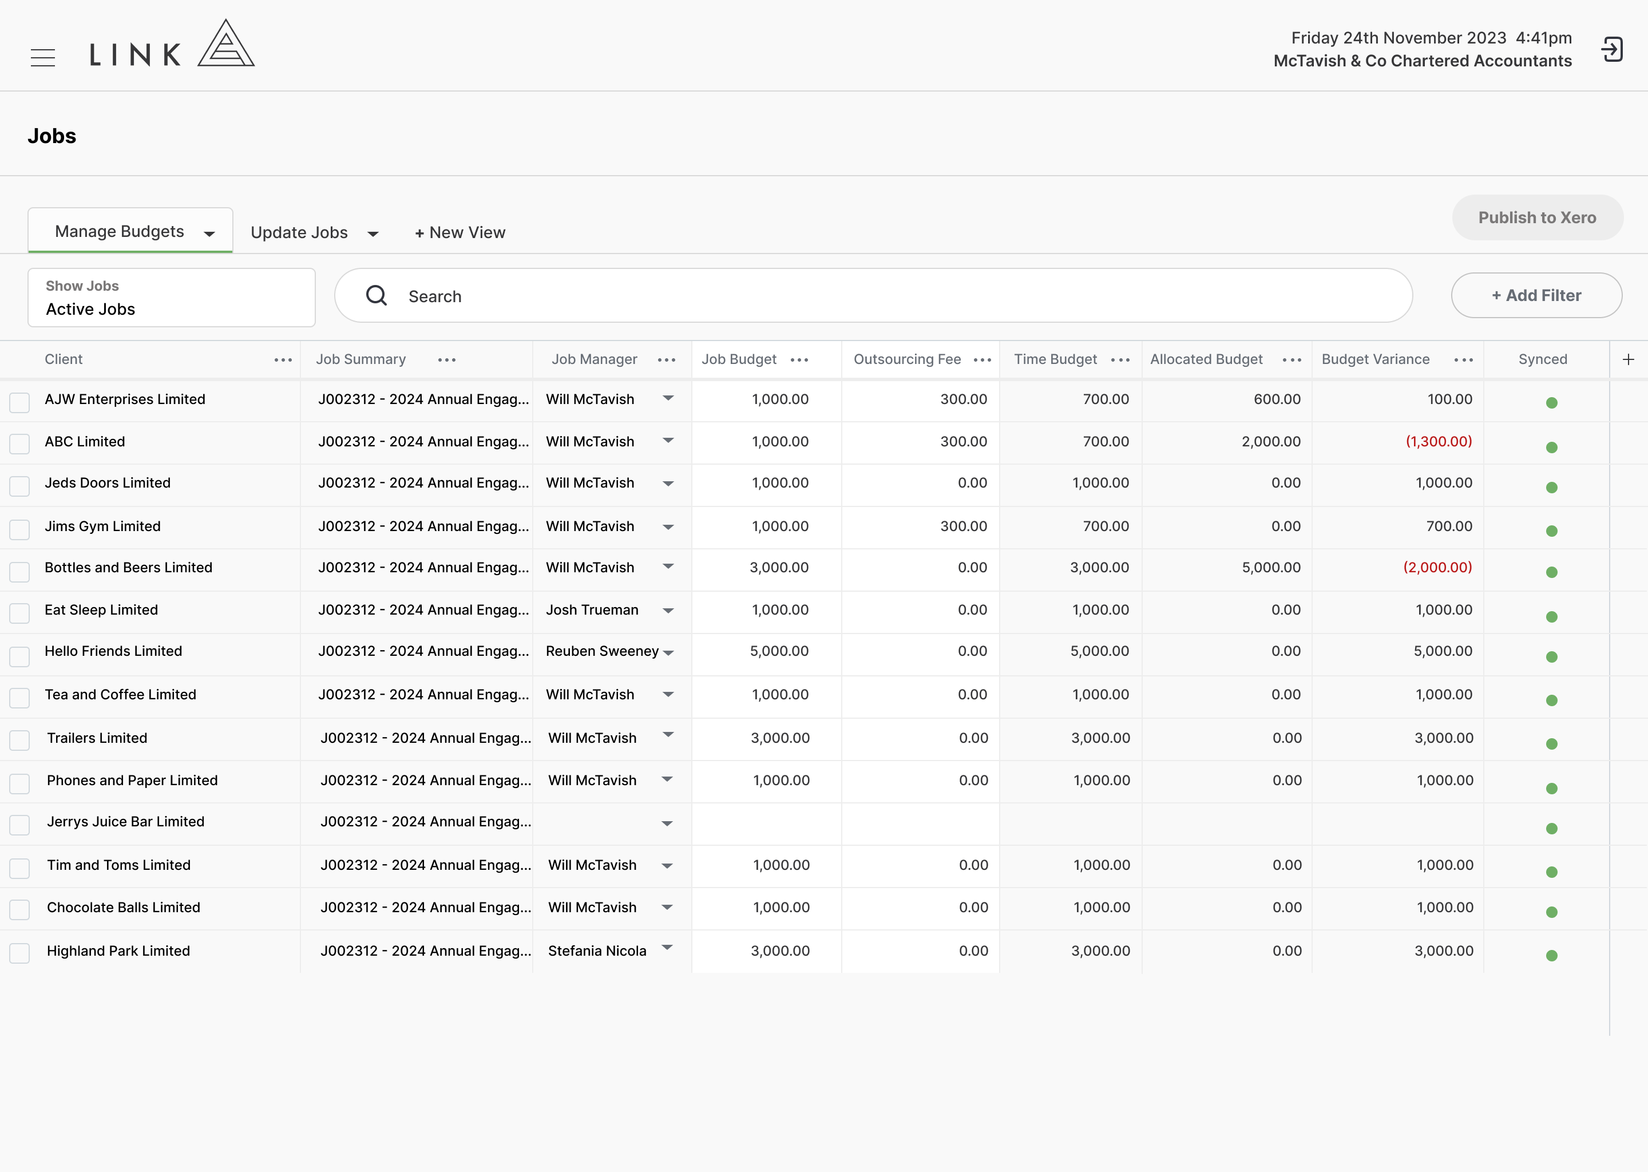Screen dimensions: 1648x1172
Task: Open job summary for ABC Limited
Action: (423, 442)
